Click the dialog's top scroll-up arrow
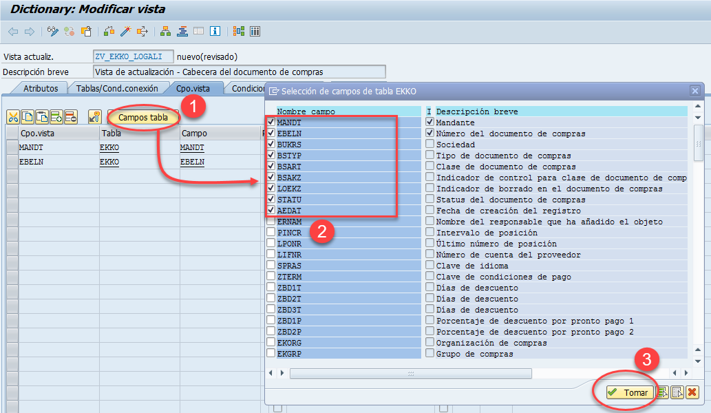The height and width of the screenshot is (413, 711). click(699, 107)
